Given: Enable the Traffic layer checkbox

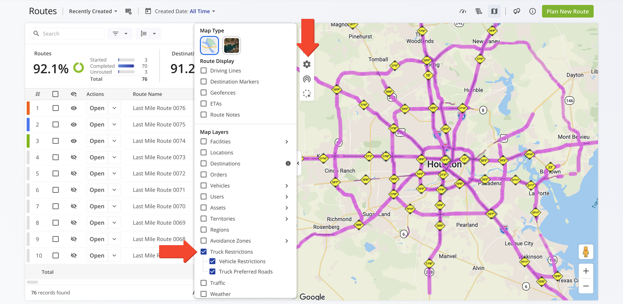Looking at the screenshot, I should click(x=204, y=283).
